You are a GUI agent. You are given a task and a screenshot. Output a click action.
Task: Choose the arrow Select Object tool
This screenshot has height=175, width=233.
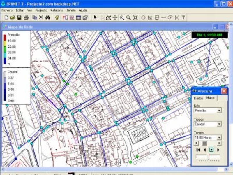pyautogui.click(x=95, y=17)
